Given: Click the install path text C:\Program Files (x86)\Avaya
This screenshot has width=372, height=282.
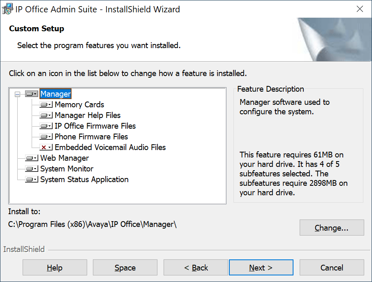Looking at the screenshot, I should [x=92, y=224].
